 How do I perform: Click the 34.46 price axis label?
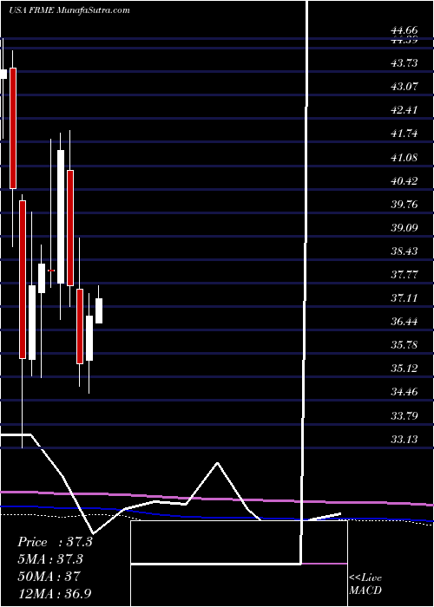(404, 393)
